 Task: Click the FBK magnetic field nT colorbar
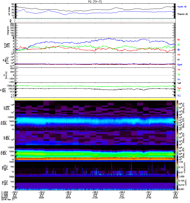point(177,183)
